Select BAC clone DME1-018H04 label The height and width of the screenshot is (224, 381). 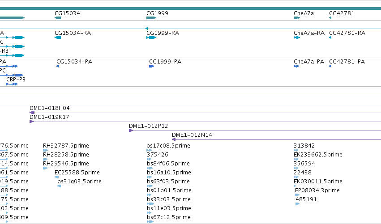[x=50, y=108]
